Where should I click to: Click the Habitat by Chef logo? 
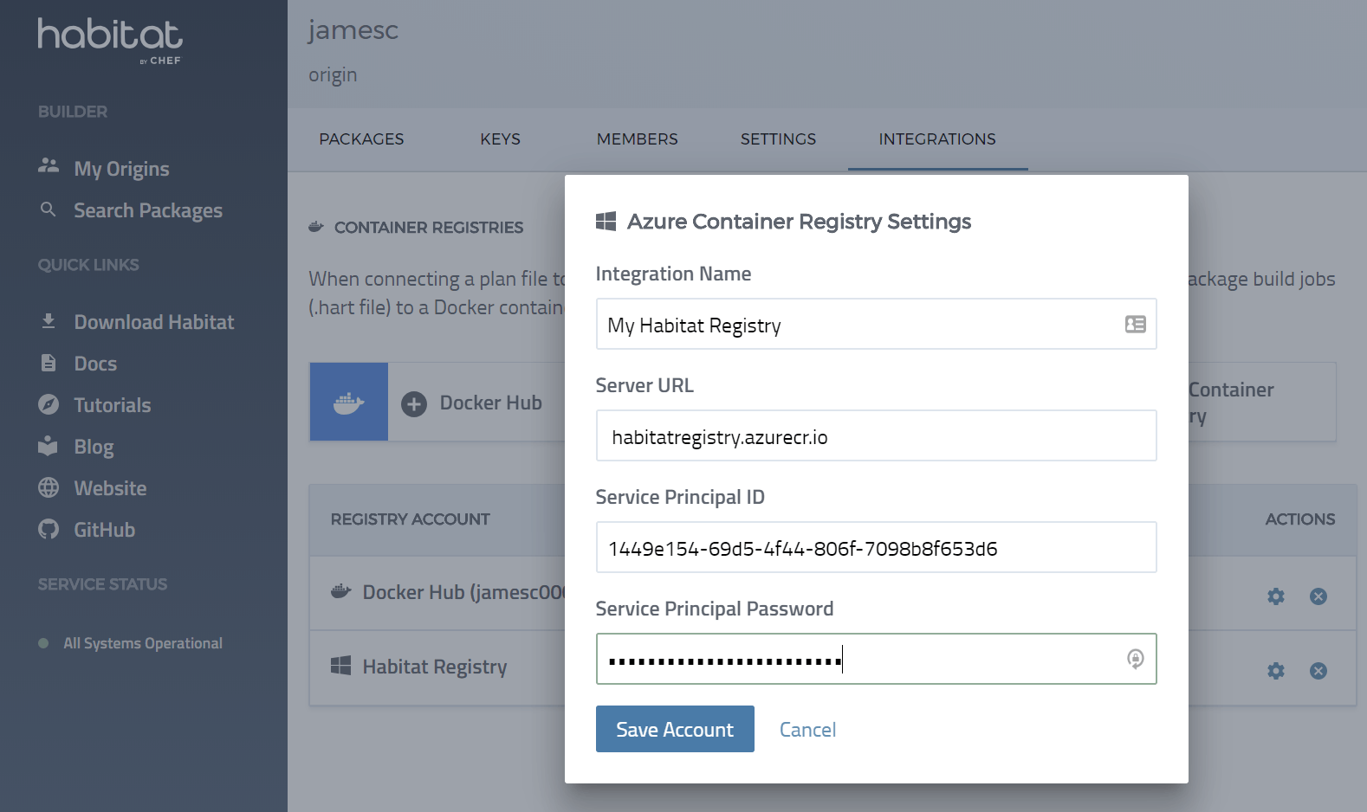110,40
